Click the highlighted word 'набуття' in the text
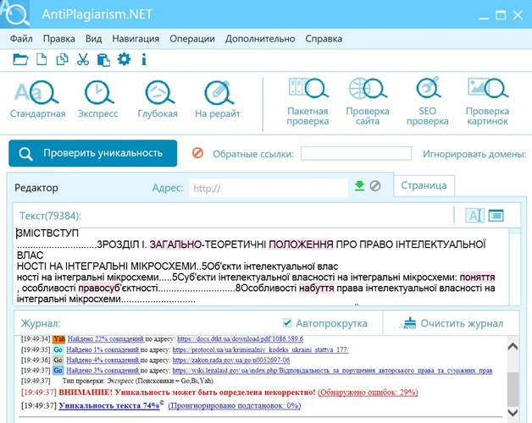This screenshot has height=423, width=532. (317, 288)
